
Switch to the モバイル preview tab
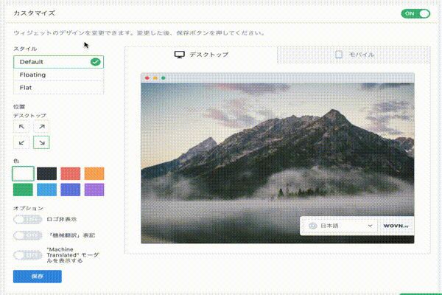click(x=353, y=55)
